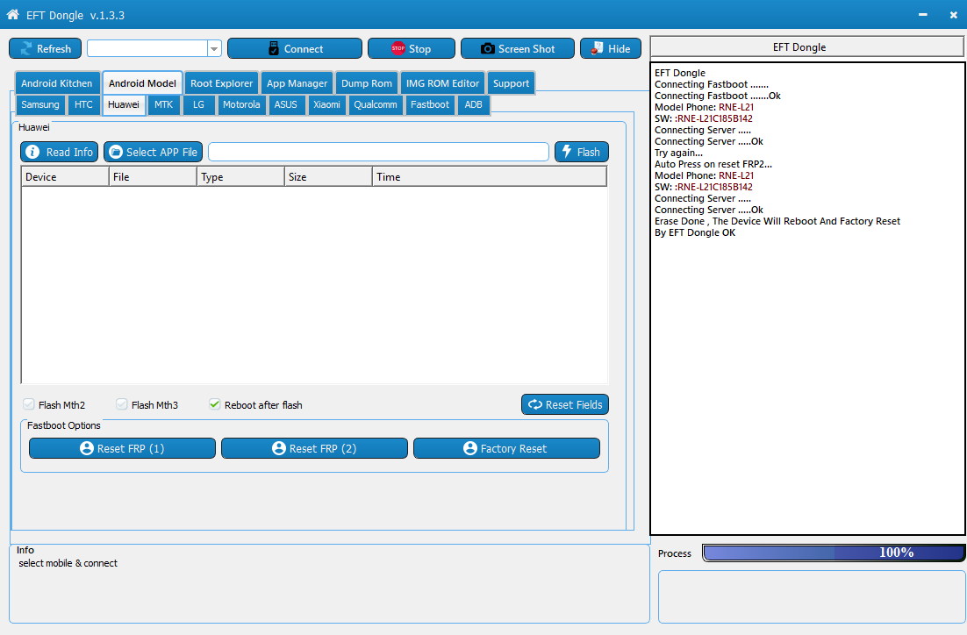Click the red Stop sign button

(x=412, y=49)
